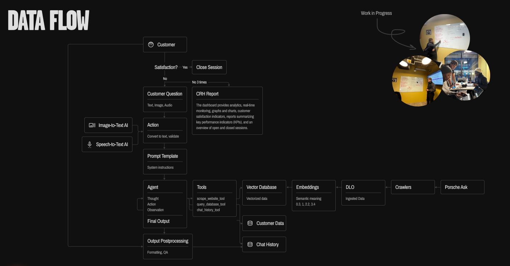
Task: Select the Prompt Template node
Action: [x=165, y=161]
